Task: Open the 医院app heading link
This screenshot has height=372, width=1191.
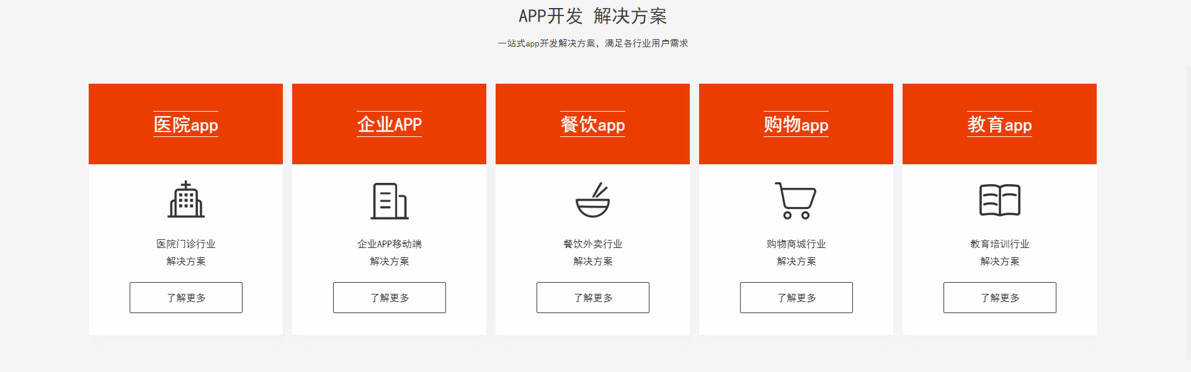Action: coord(186,124)
